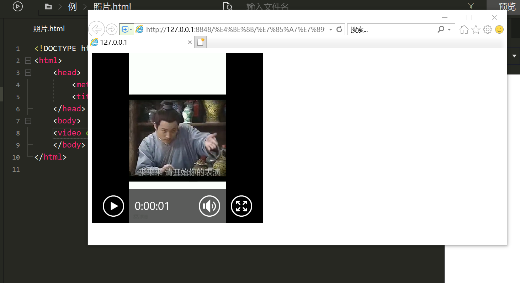
Task: Open favorites star icon
Action: point(476,29)
